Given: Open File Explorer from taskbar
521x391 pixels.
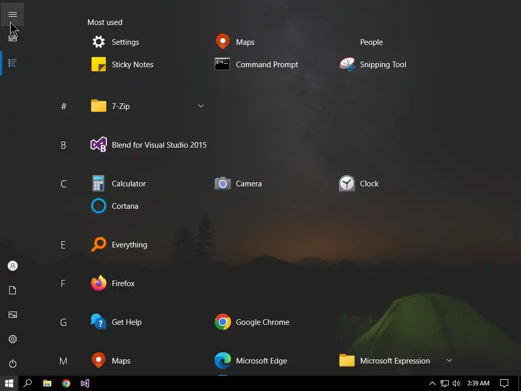Looking at the screenshot, I should click(47, 383).
